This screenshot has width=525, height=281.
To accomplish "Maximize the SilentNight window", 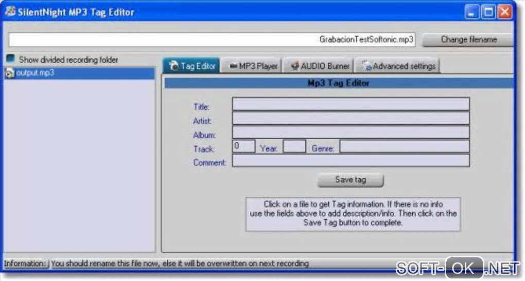I will point(488,12).
